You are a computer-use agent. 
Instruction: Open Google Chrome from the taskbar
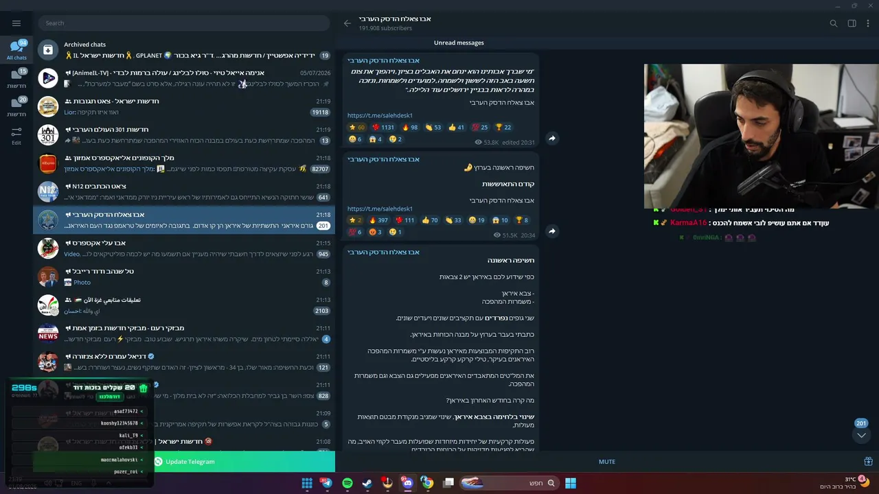(x=427, y=483)
